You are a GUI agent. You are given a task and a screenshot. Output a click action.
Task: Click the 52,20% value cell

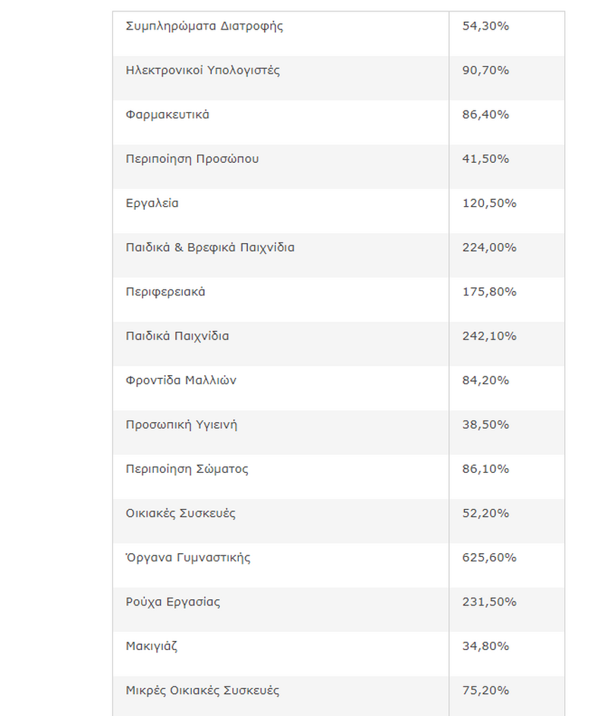pos(485,513)
